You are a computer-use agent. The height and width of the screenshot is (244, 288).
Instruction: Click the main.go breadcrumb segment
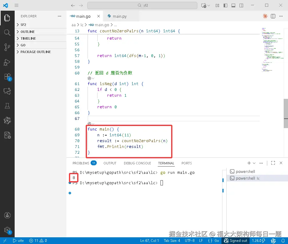99,25
